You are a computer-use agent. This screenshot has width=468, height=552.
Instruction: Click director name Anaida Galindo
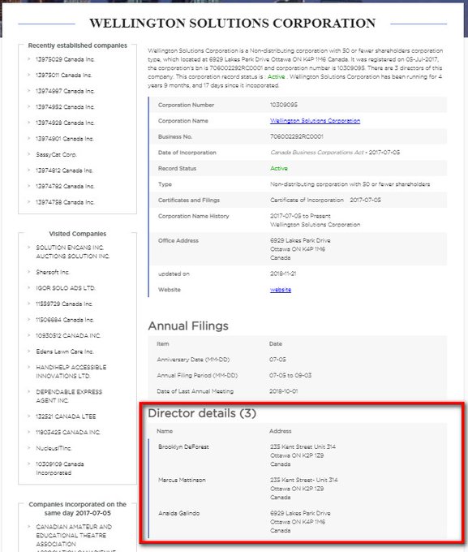click(178, 513)
